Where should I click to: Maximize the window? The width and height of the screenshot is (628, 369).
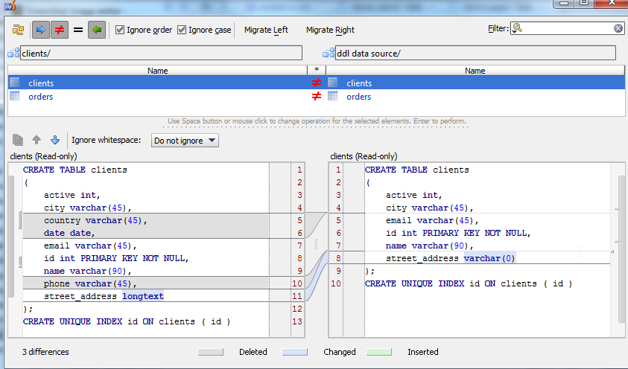click(584, 3)
